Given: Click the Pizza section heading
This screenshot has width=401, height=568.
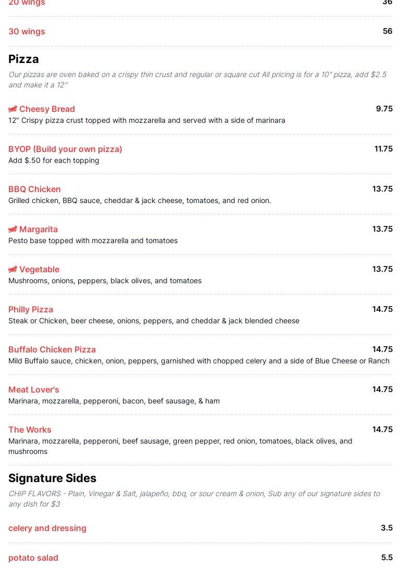Looking at the screenshot, I should coord(23,59).
